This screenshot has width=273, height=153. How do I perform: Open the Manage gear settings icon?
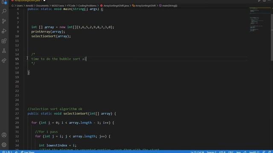coord(4,144)
